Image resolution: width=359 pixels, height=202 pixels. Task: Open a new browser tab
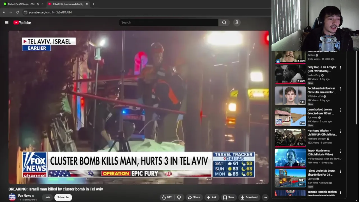(93, 4)
